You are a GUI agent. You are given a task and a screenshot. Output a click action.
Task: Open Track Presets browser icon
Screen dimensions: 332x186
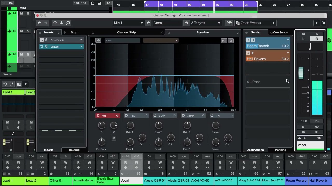click(x=237, y=23)
